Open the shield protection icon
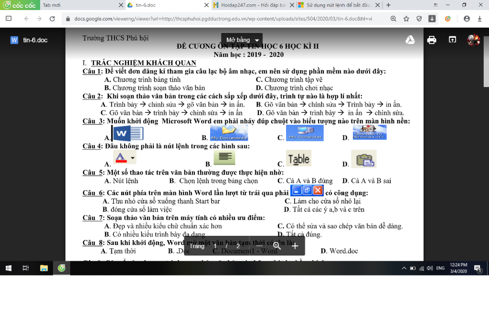The width and height of the screenshot is (489, 309). pyautogui.click(x=419, y=19)
